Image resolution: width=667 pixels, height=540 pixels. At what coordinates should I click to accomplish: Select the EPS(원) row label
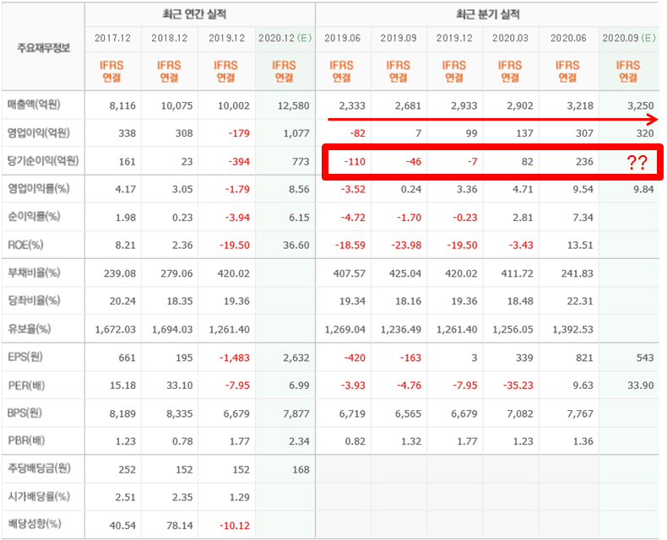[x=25, y=357]
